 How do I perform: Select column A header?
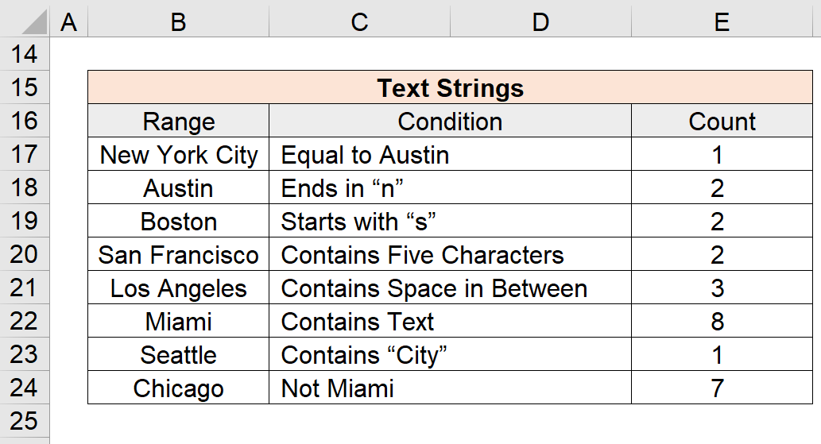pos(68,21)
